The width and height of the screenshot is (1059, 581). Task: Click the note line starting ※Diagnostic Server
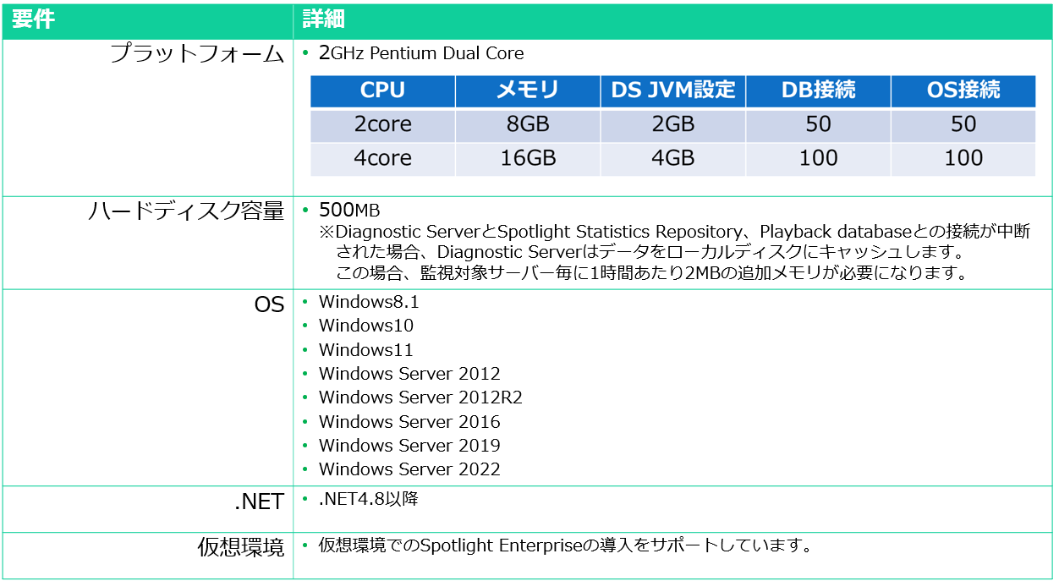click(x=674, y=232)
